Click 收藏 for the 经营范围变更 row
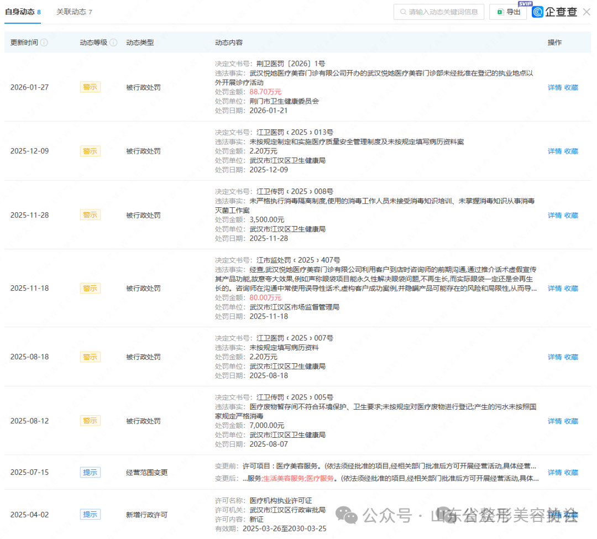This screenshot has width=597, height=539. (571, 473)
